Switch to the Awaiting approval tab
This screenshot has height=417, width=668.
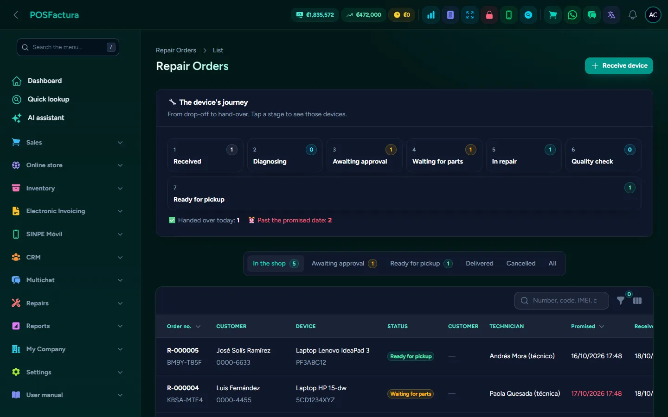pyautogui.click(x=344, y=264)
